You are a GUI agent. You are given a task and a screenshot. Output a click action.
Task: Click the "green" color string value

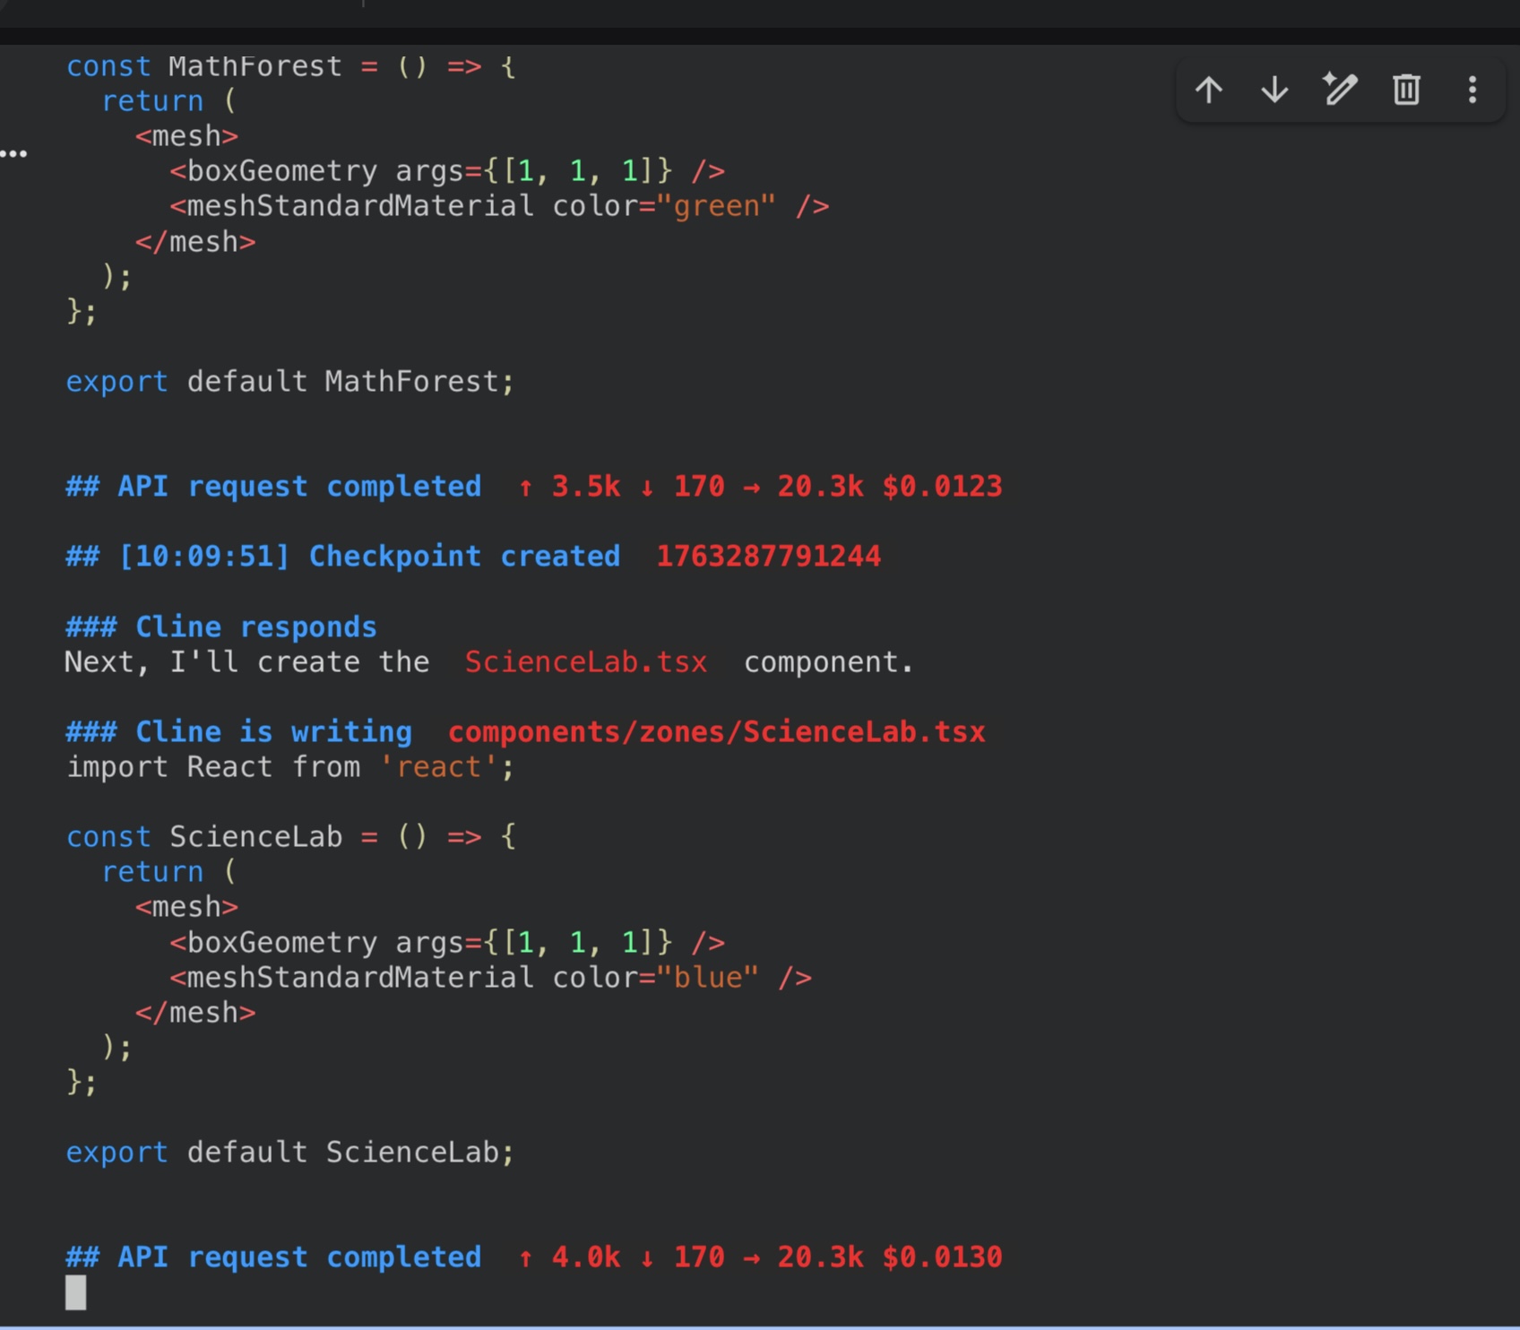[x=715, y=206]
